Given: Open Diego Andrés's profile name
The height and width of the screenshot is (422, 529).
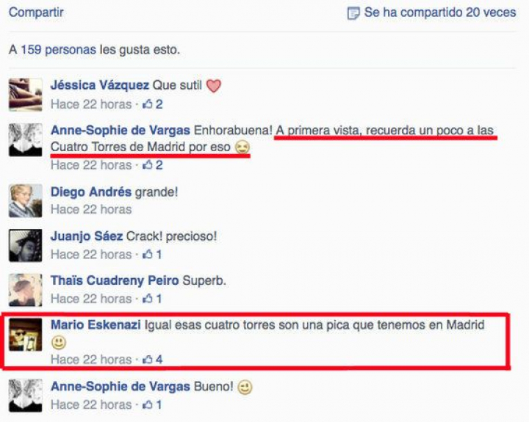Looking at the screenshot, I should (x=91, y=192).
